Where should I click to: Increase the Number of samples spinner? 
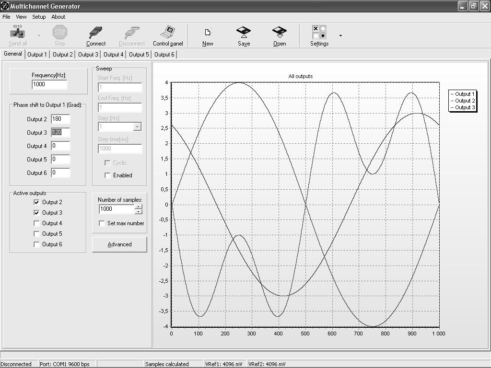pos(139,206)
